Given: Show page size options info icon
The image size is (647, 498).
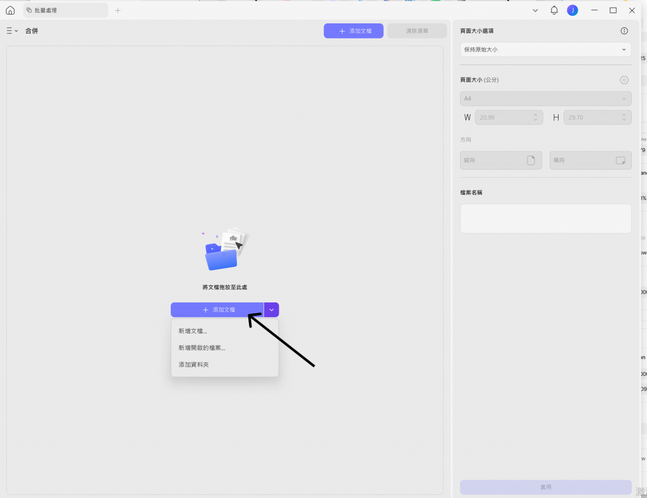Looking at the screenshot, I should point(624,31).
